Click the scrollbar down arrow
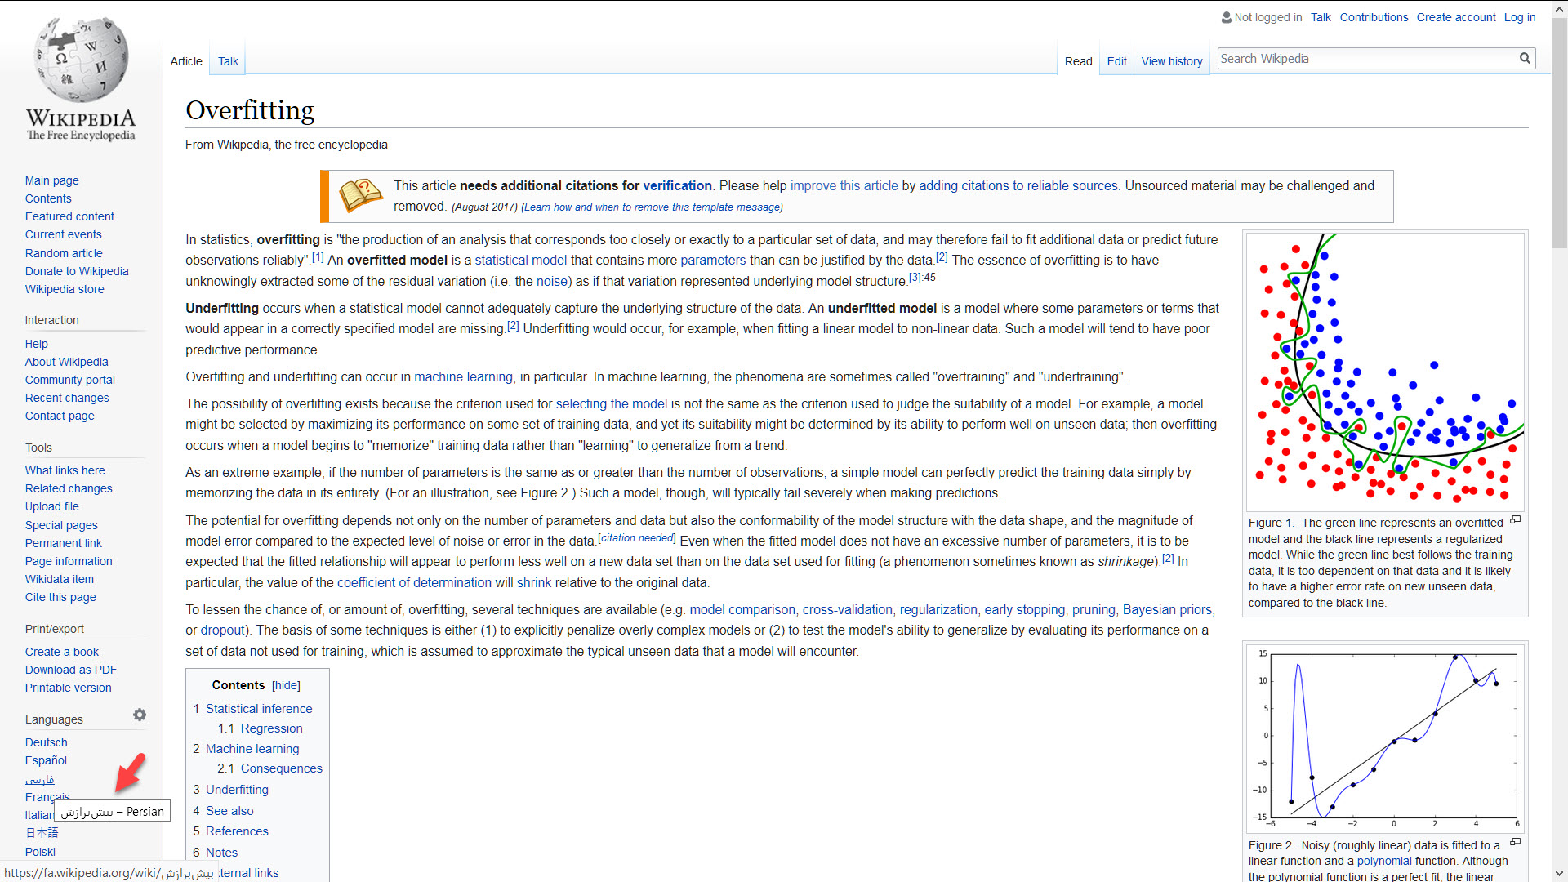 (x=1559, y=874)
